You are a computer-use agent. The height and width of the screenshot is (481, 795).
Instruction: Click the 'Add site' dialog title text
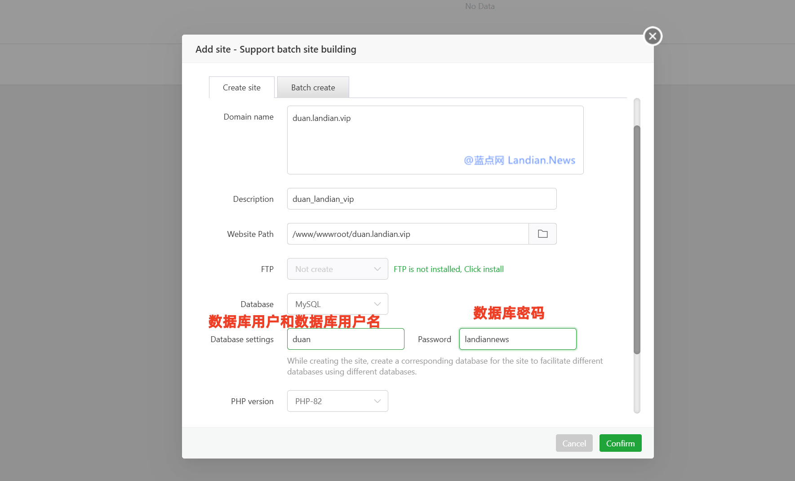pos(275,49)
